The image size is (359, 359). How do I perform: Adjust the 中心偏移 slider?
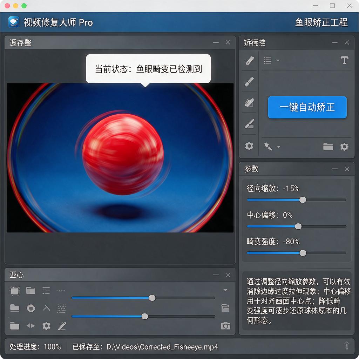coord(297,226)
